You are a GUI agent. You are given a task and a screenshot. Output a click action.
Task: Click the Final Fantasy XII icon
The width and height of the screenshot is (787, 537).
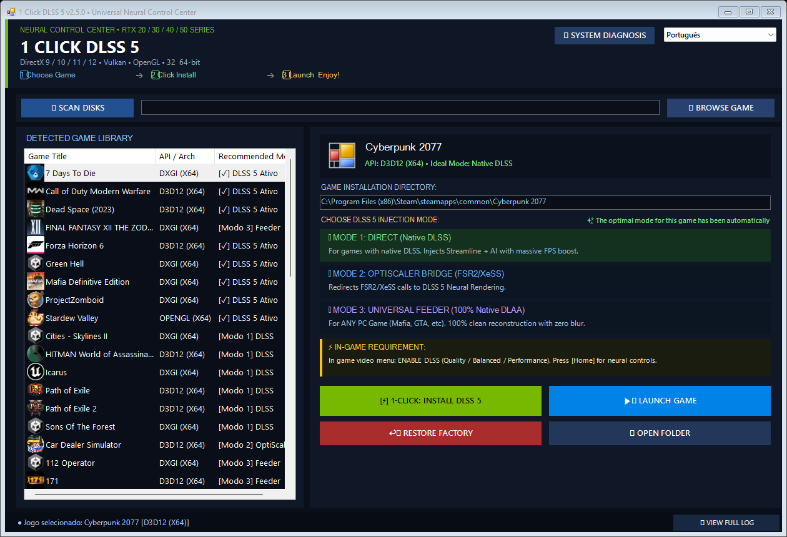click(35, 227)
